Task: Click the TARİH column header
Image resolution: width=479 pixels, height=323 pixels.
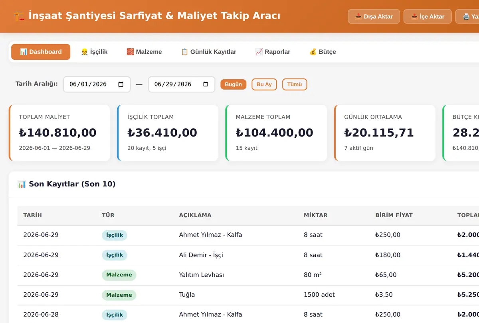Action: tap(32, 215)
